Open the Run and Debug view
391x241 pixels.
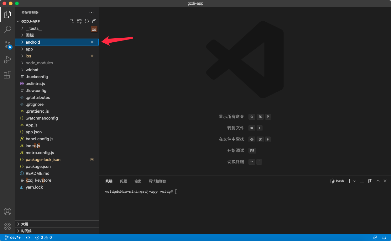[8, 60]
